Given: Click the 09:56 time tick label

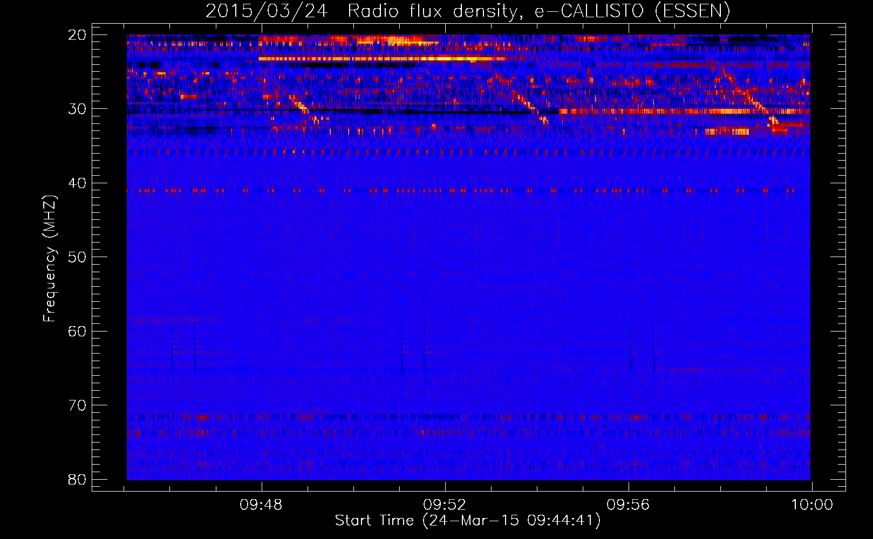Looking at the screenshot, I should tap(628, 505).
